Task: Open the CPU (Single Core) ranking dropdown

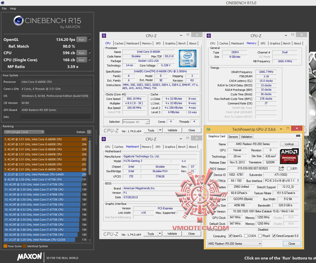Action: click(x=24, y=132)
